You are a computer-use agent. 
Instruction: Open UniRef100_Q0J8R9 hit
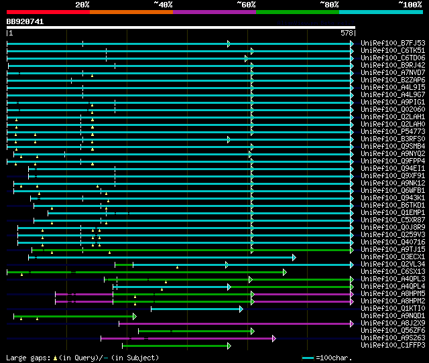[393, 228]
